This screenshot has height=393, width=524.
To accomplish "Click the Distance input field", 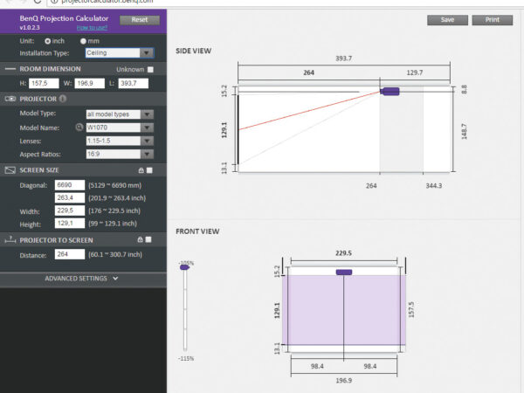I will pyautogui.click(x=69, y=254).
